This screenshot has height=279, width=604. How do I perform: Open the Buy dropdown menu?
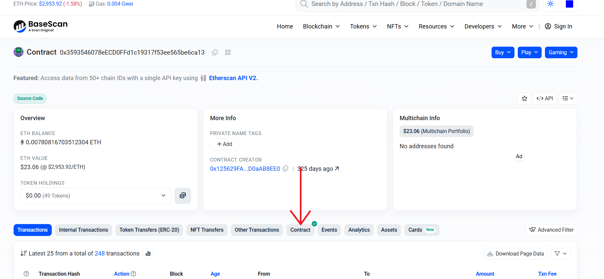(503, 52)
